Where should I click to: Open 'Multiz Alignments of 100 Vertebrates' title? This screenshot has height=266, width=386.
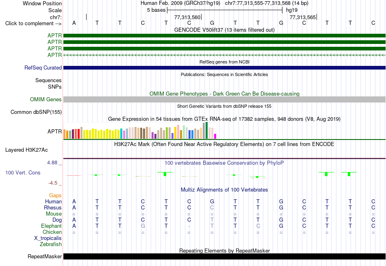tap(224, 190)
